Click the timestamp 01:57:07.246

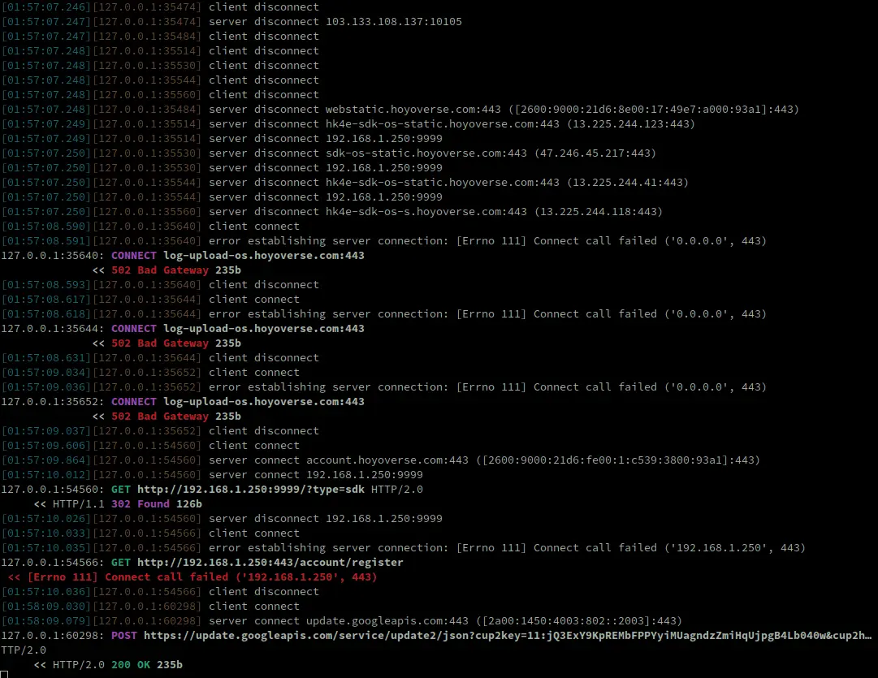pos(45,6)
